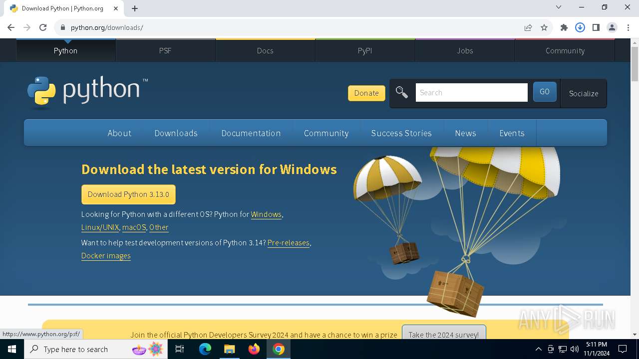The width and height of the screenshot is (639, 359).
Task: Open the Socialize dropdown
Action: [x=584, y=93]
